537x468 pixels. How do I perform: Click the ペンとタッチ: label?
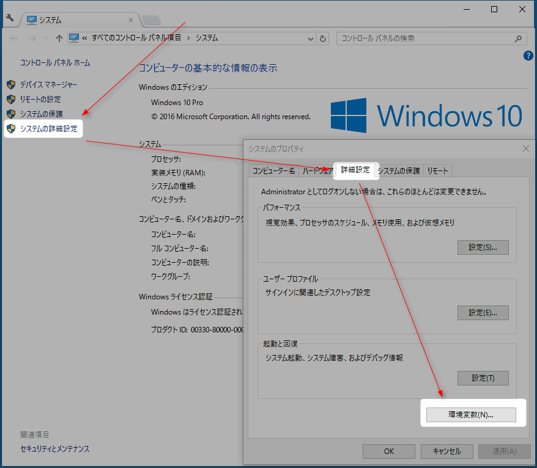point(168,199)
